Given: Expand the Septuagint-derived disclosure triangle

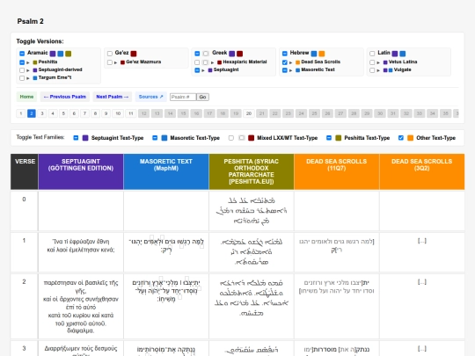Looking at the screenshot, I should (x=28, y=70).
